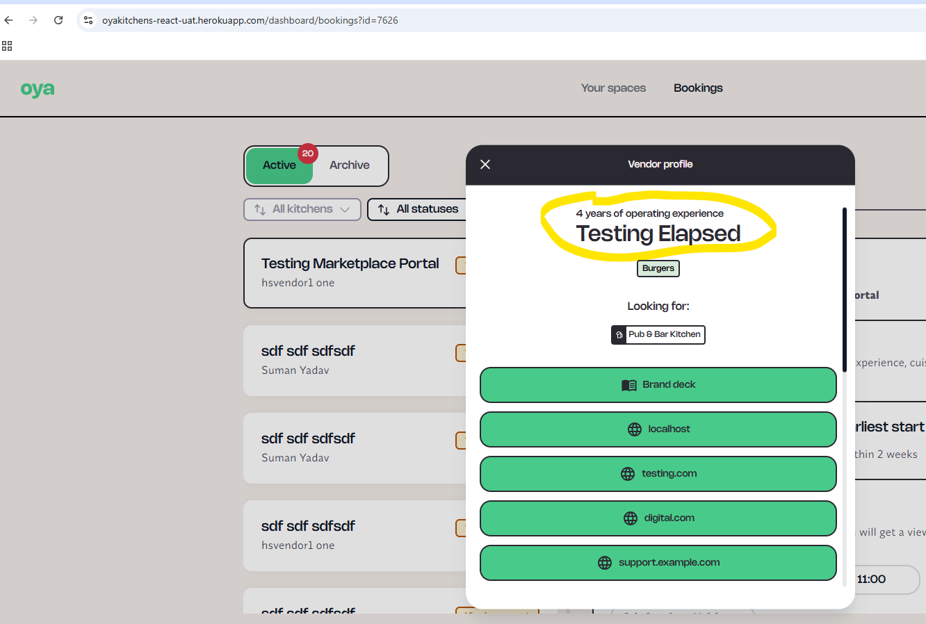The width and height of the screenshot is (926, 624).
Task: Switch to the Active bookings tab
Action: (279, 165)
